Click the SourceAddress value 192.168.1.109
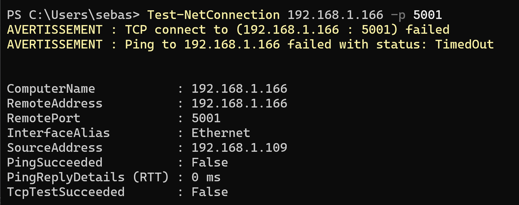Image resolution: width=519 pixels, height=205 pixels. point(239,148)
